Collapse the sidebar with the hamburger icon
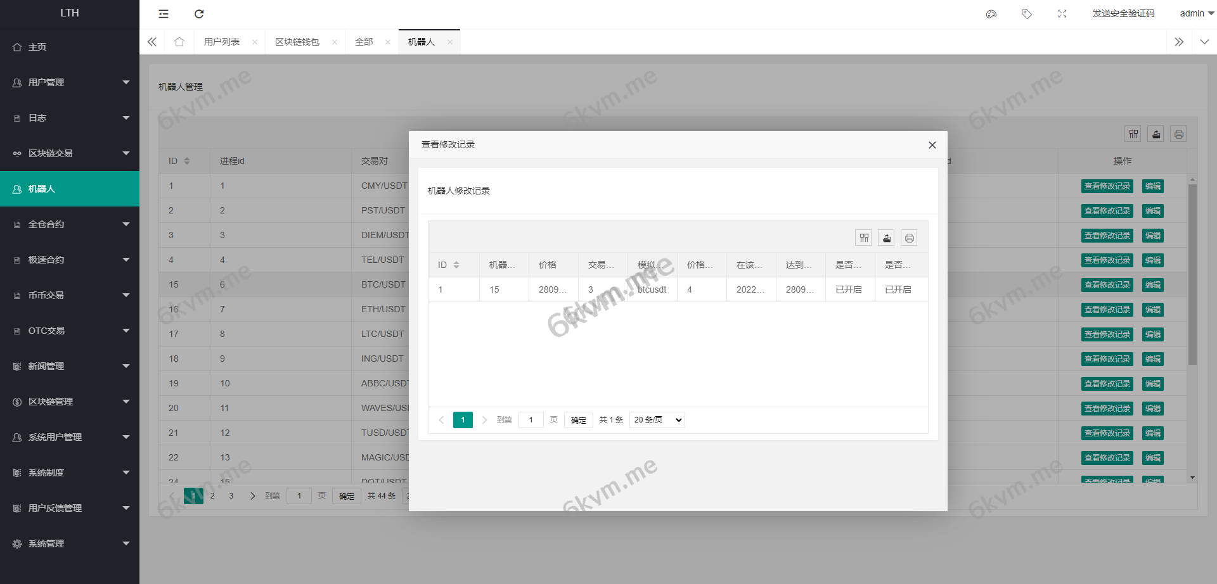Image resolution: width=1217 pixels, height=584 pixels. [163, 13]
